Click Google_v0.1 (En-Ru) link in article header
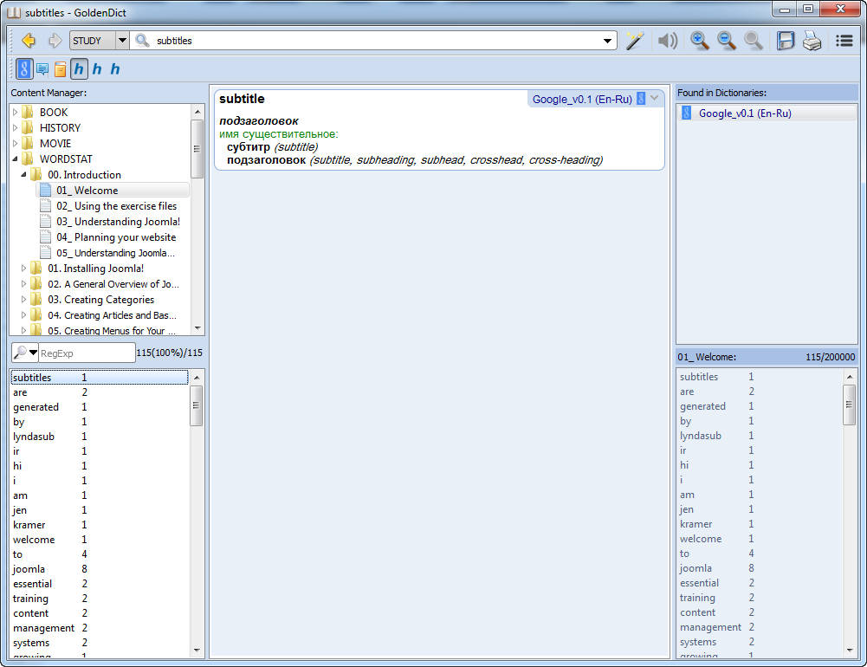Image resolution: width=867 pixels, height=667 pixels. 582,100
